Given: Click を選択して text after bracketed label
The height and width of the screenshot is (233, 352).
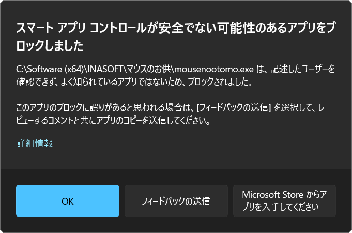Looking at the screenshot, I should [292, 109].
